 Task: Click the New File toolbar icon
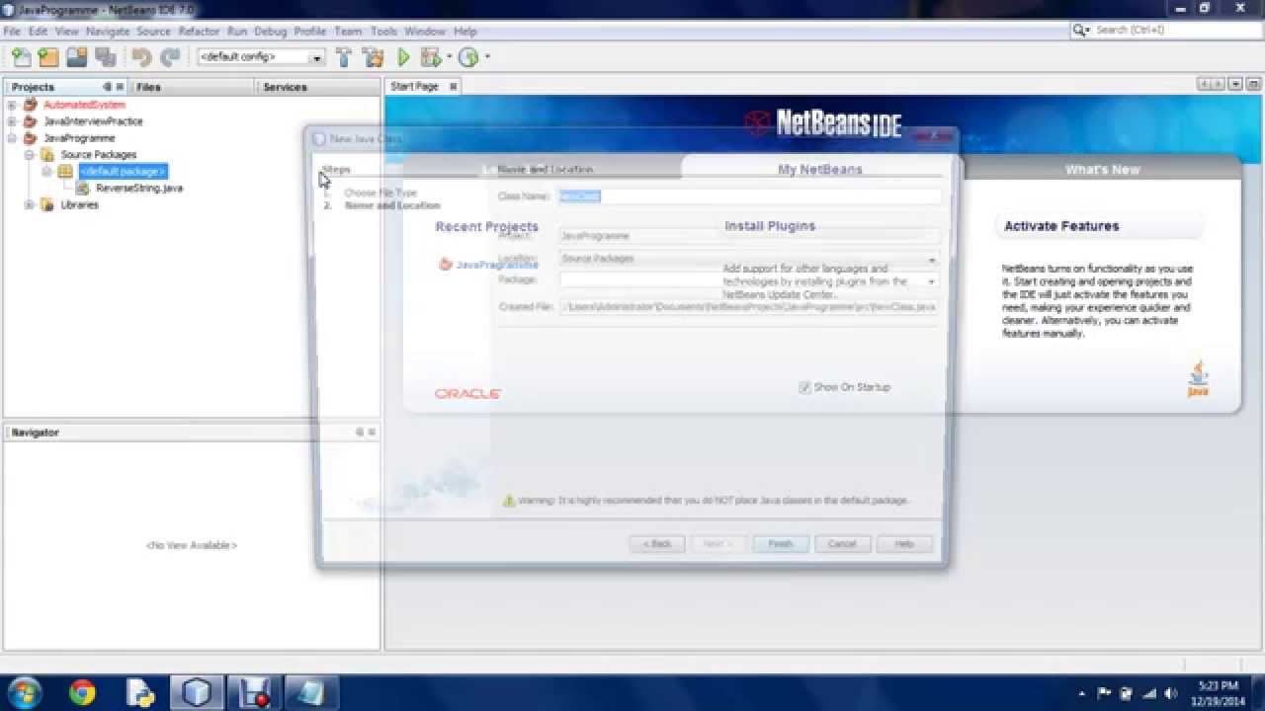[22, 57]
